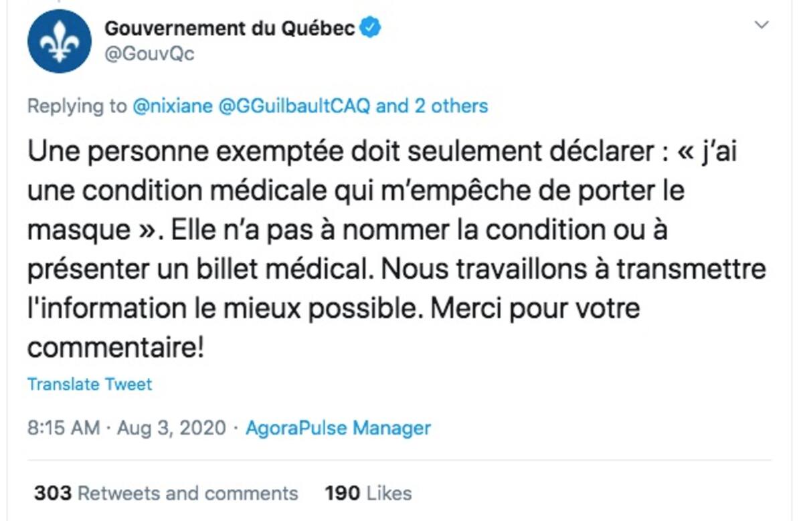Click the Gouvernement du Québec display name
Screen dimensions: 803x521
point(228,27)
